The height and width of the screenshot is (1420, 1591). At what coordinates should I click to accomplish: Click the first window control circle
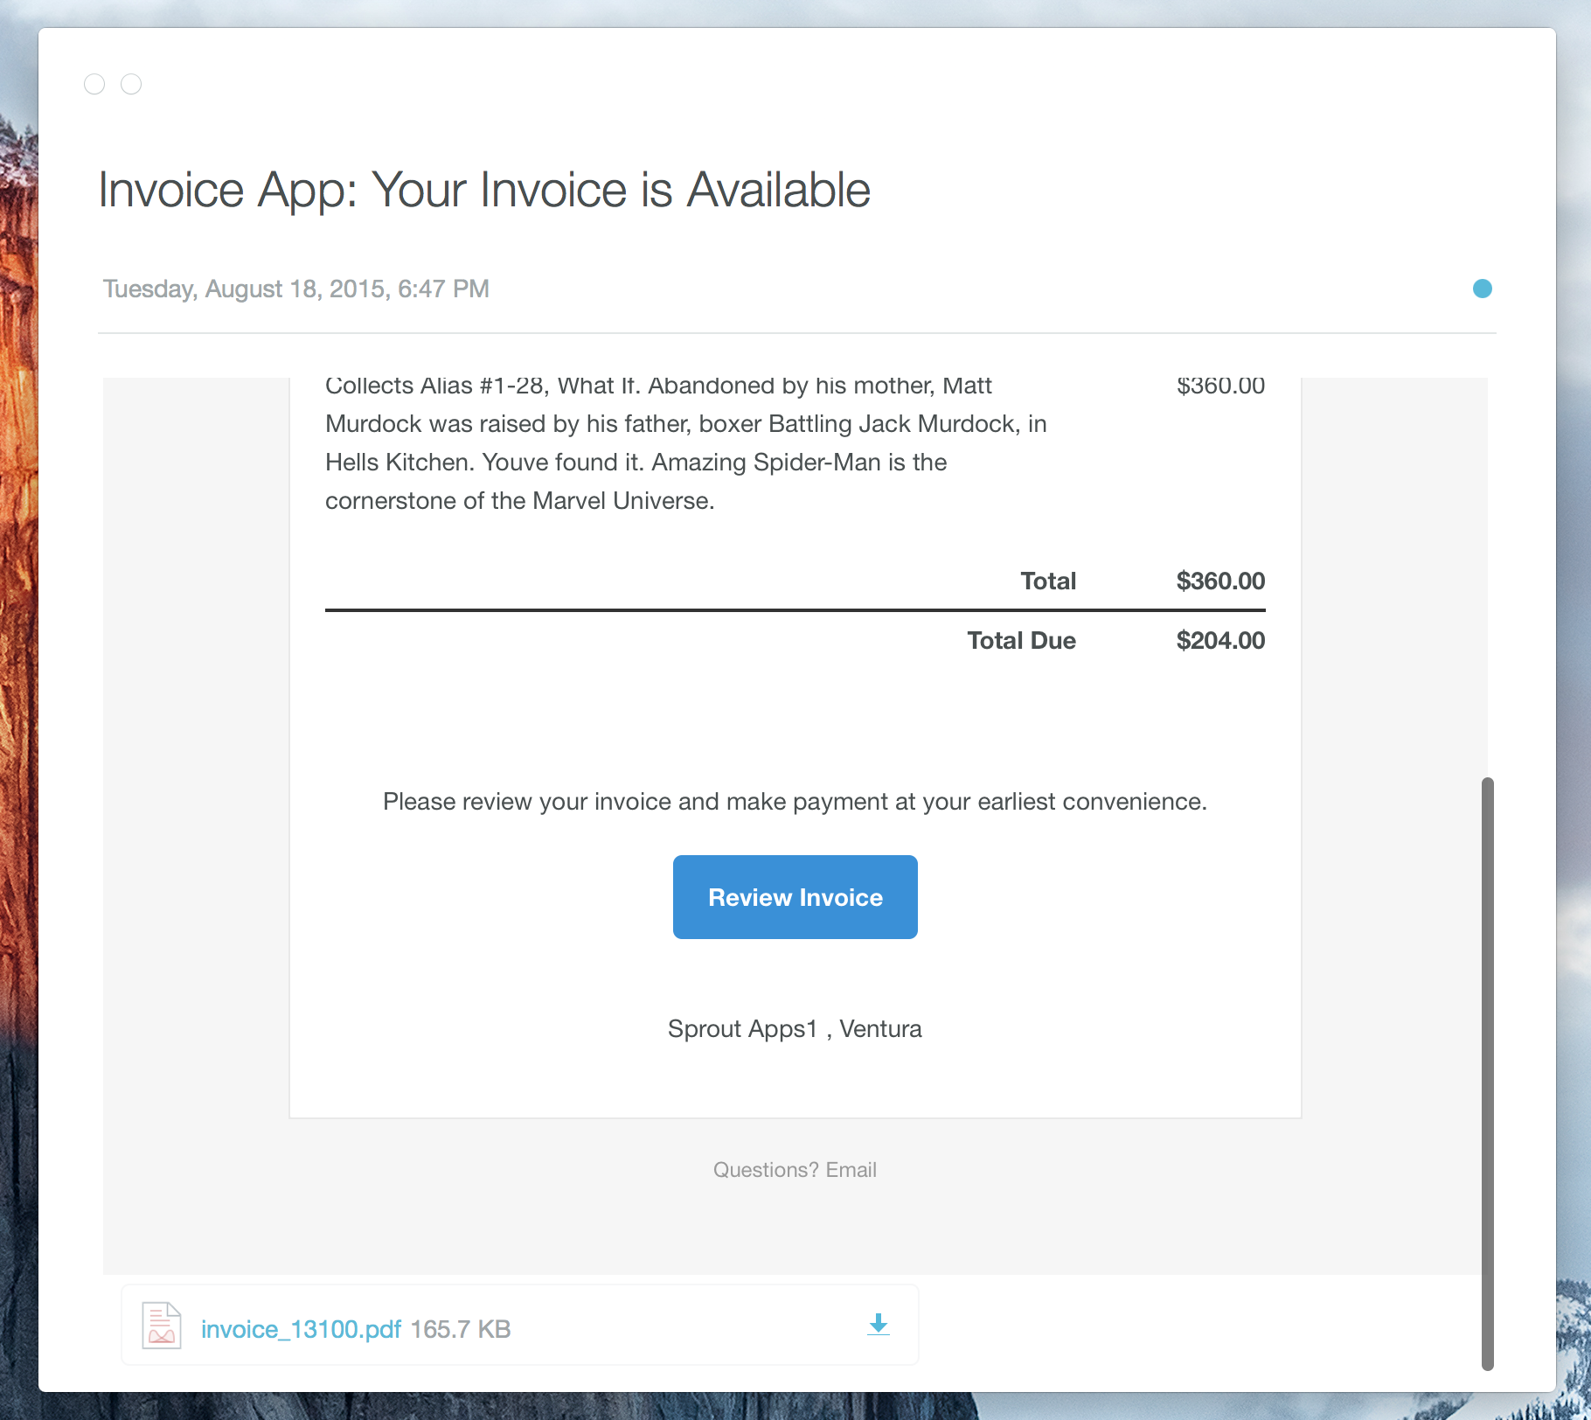[x=94, y=84]
